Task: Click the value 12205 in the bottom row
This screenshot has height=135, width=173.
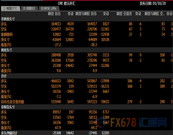Action: [x=105, y=133]
